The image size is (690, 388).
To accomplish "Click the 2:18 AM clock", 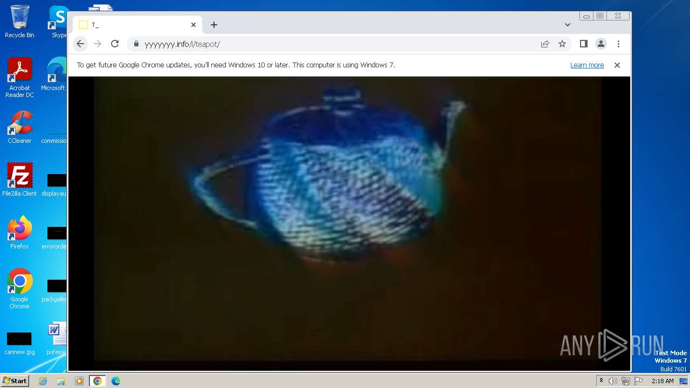I will (663, 381).
